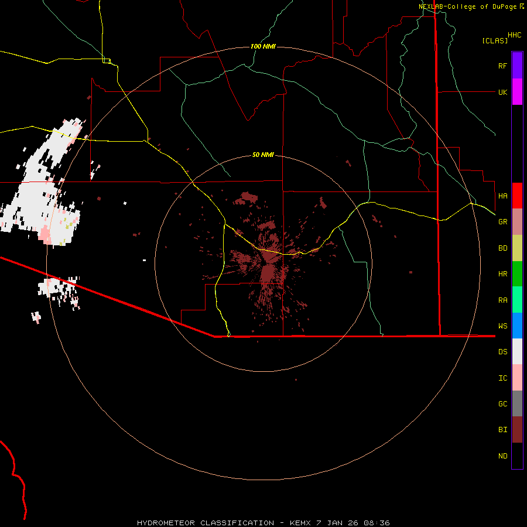Click the GC legend label

pos(502,404)
